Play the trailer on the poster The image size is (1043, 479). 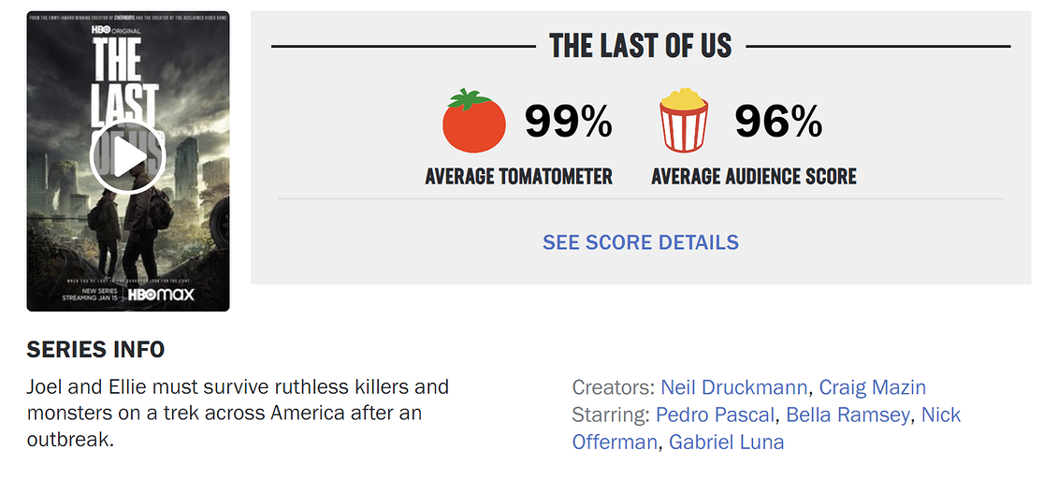[127, 157]
